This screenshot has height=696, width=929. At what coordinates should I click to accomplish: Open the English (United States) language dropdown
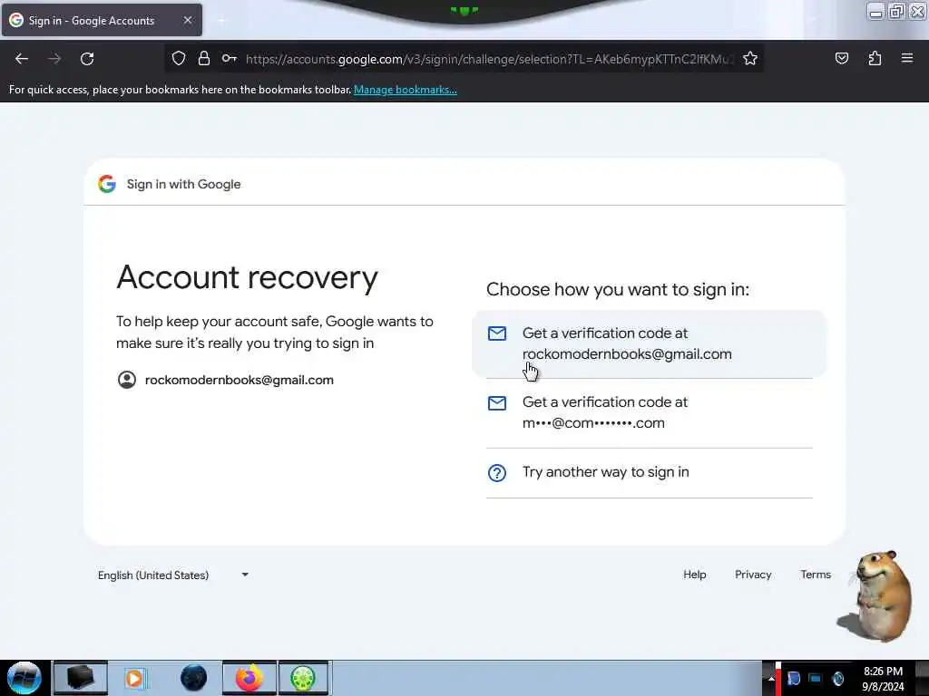pyautogui.click(x=173, y=575)
